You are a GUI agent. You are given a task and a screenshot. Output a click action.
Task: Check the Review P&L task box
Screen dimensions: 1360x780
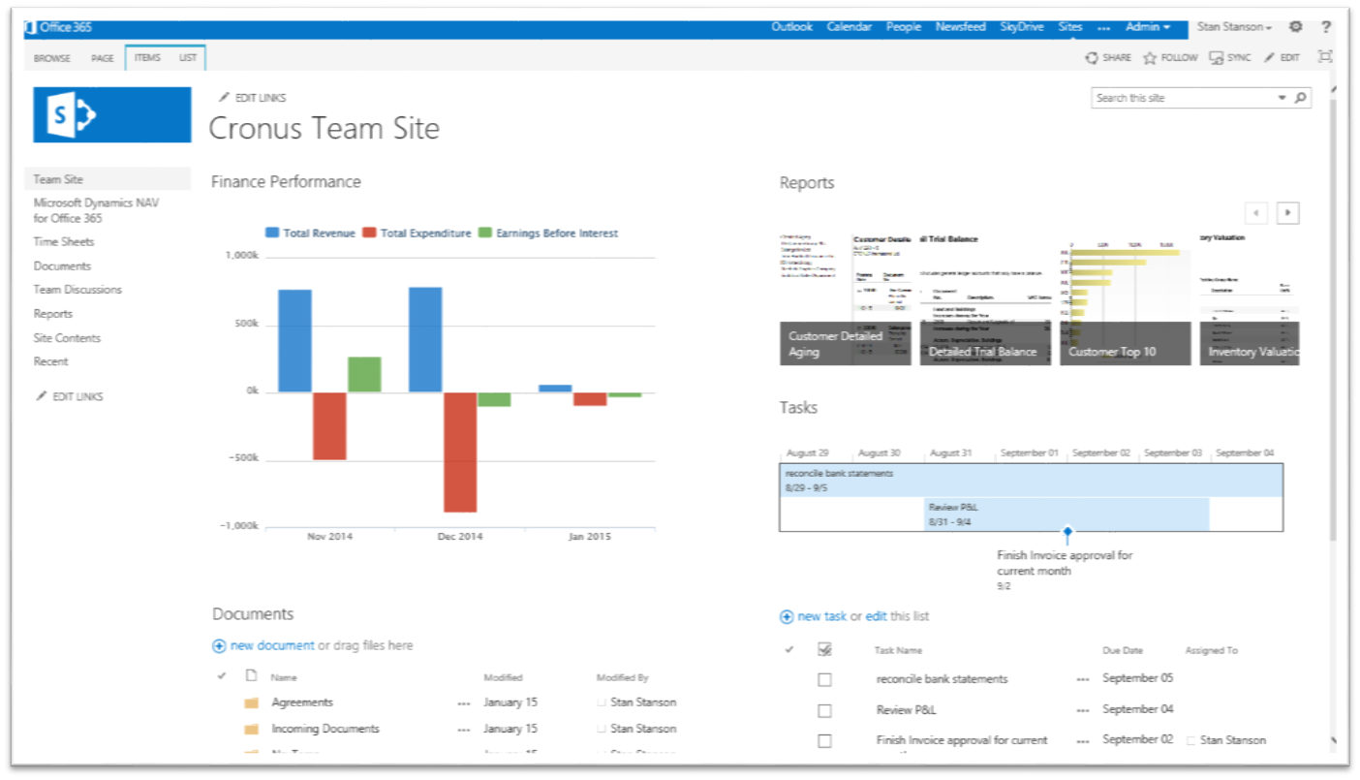click(x=824, y=711)
